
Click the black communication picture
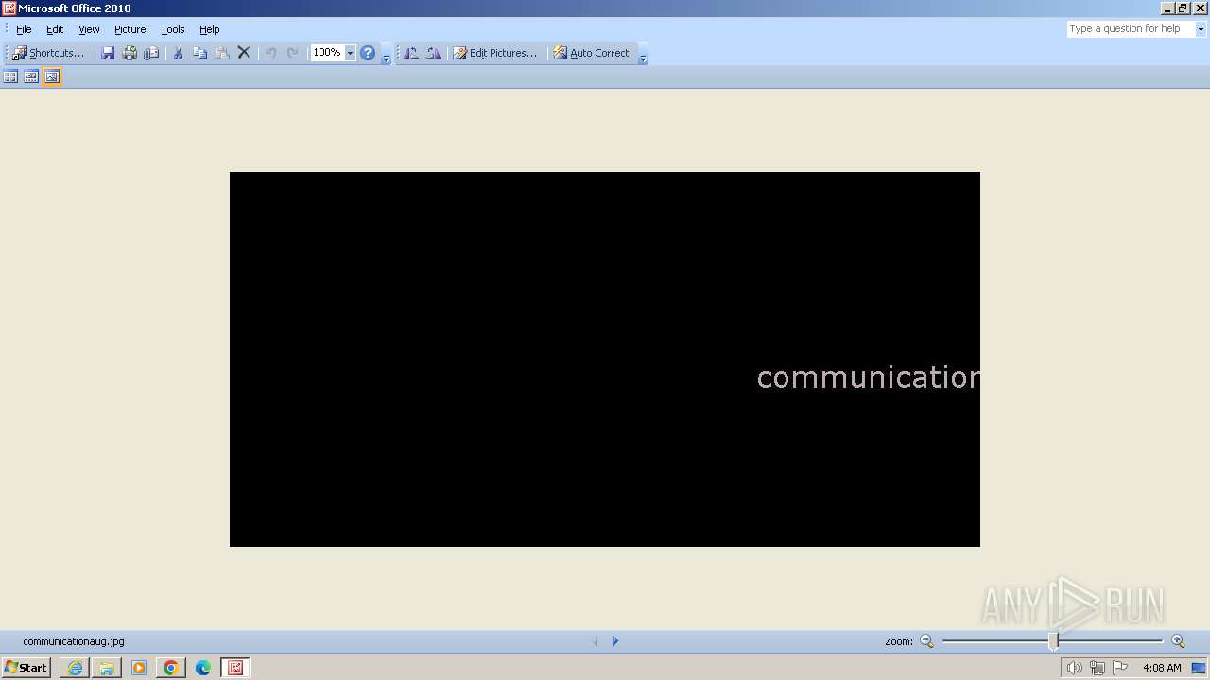tap(605, 359)
